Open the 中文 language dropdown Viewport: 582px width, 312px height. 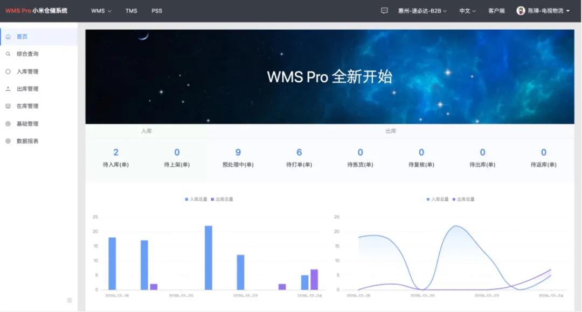pyautogui.click(x=467, y=11)
